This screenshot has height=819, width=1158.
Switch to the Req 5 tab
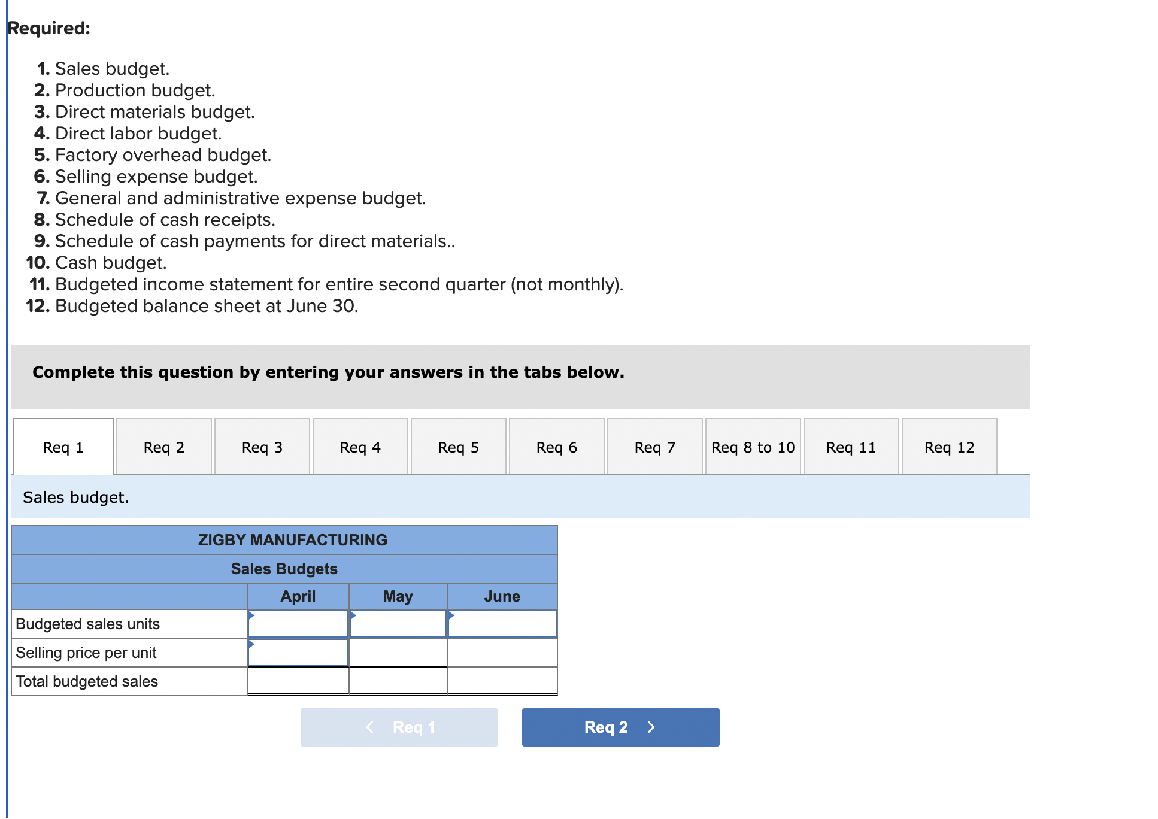(x=458, y=447)
